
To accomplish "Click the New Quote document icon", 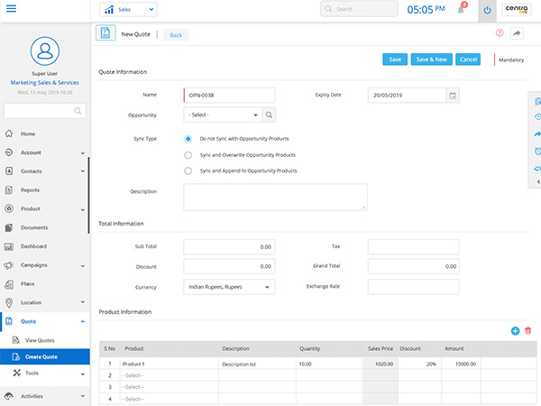I will click(105, 33).
